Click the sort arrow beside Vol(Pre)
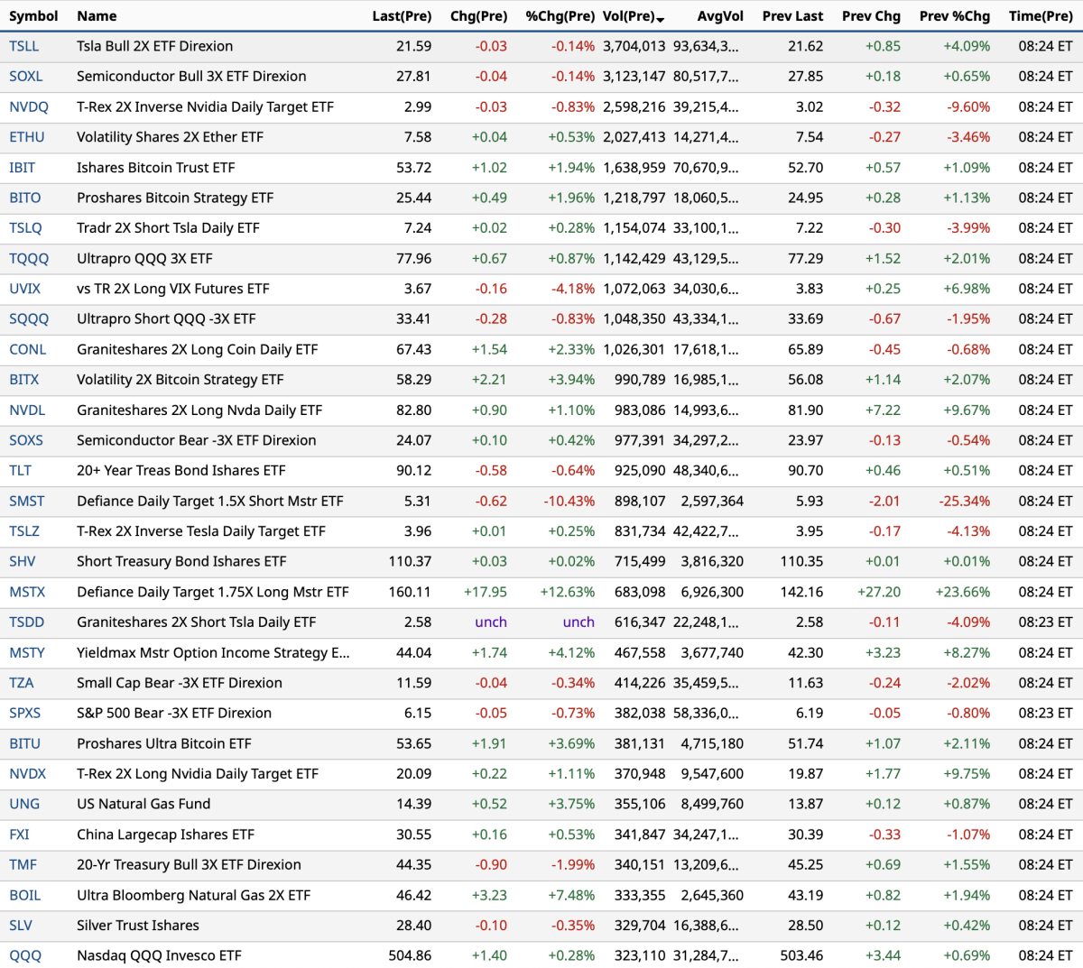This screenshot has height=968, width=1083. (x=661, y=19)
